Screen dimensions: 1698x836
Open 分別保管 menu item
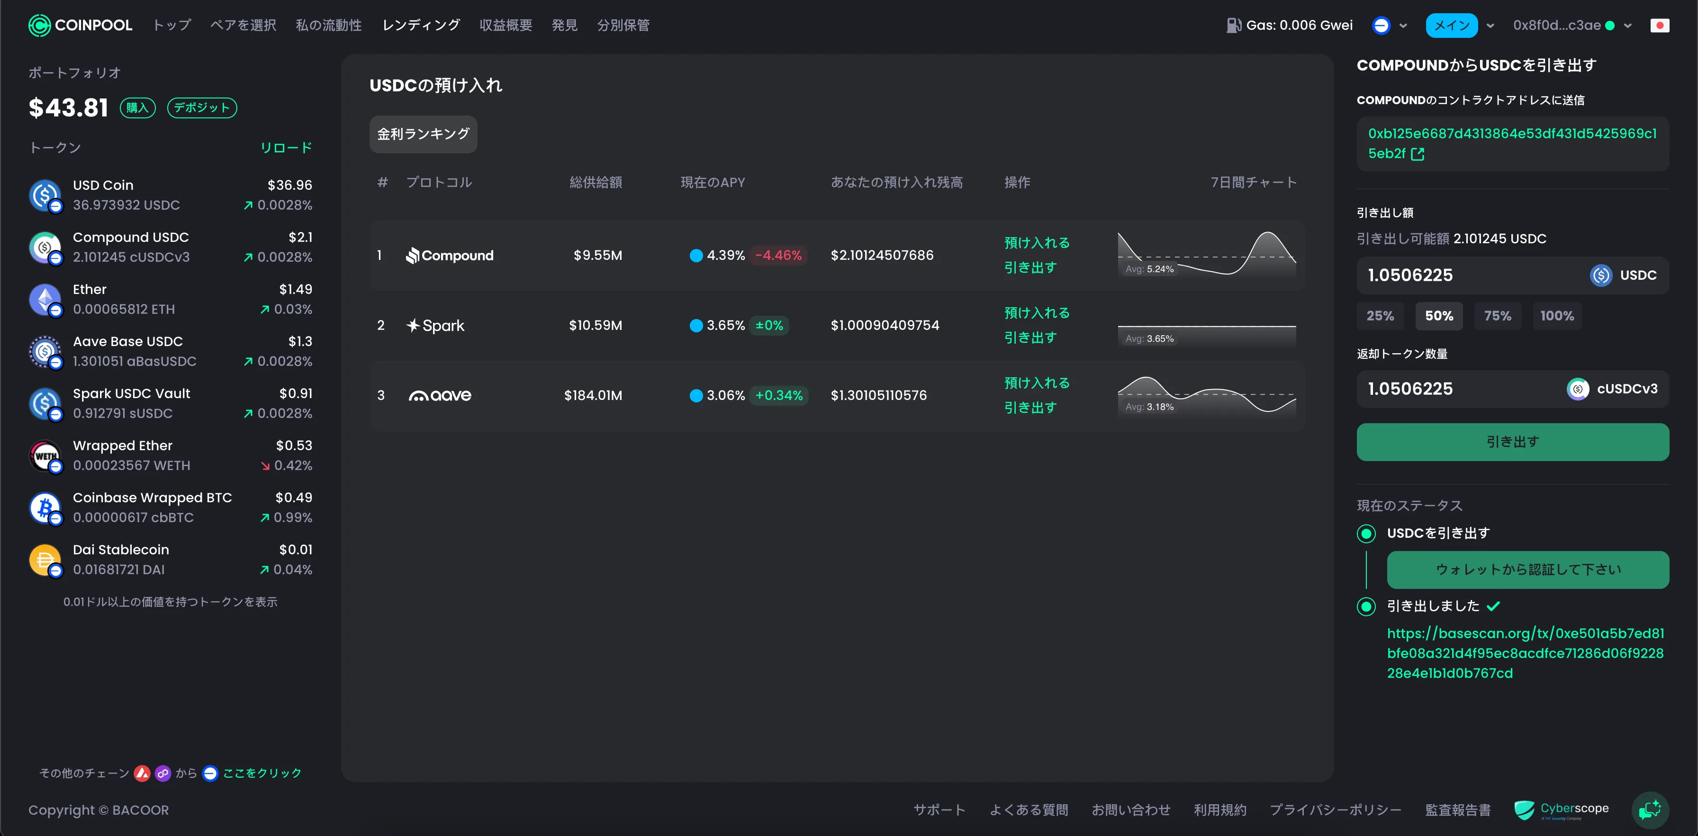pyautogui.click(x=623, y=26)
